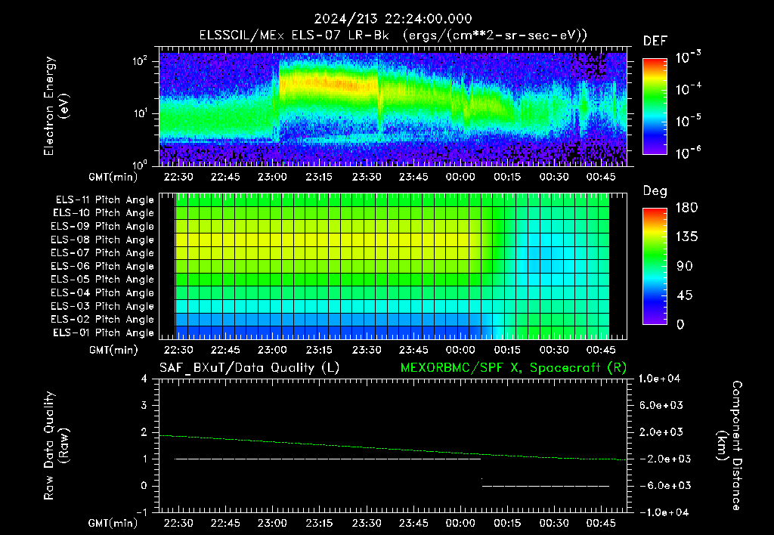This screenshot has width=774, height=535.
Task: Click the bottom panel's 00:45 tick label
Action: tap(601, 523)
